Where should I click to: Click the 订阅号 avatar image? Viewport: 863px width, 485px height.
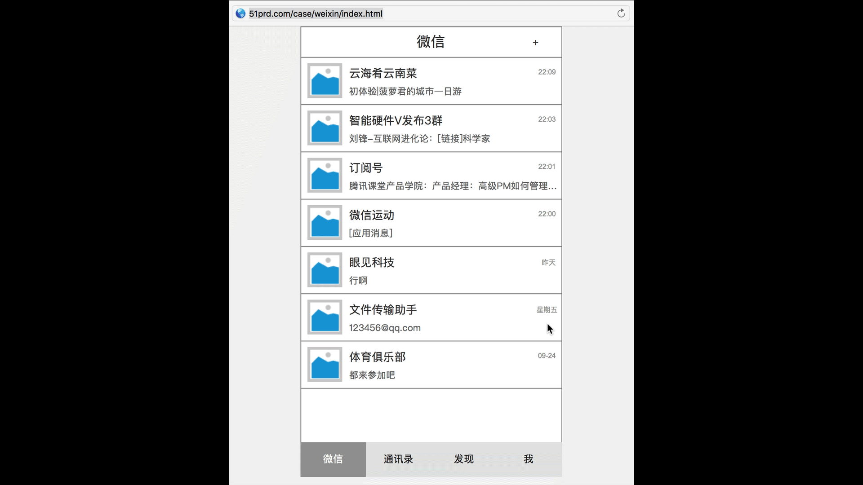point(324,176)
